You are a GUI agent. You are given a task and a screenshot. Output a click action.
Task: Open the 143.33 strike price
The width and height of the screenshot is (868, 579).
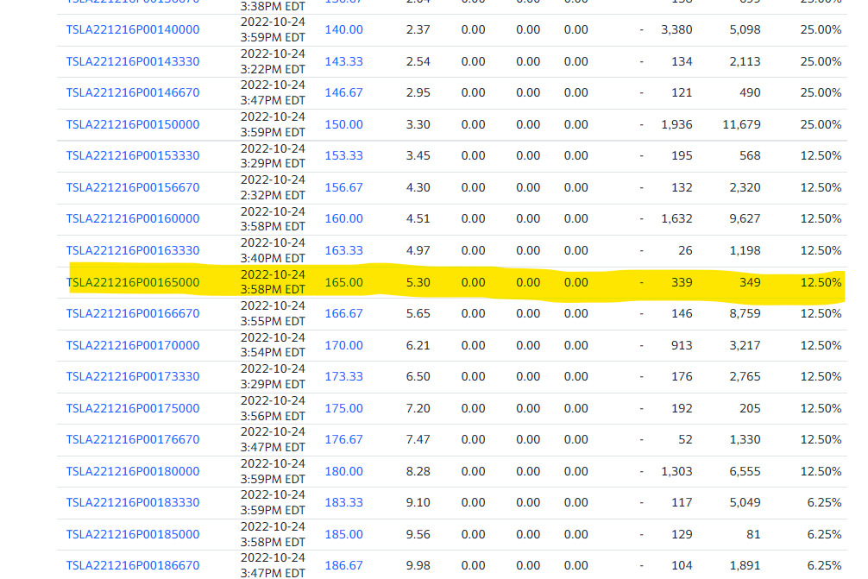click(343, 61)
